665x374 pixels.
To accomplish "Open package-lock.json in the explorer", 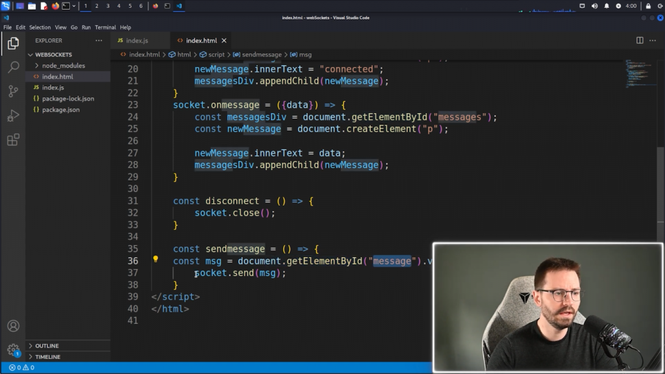I will pos(68,99).
